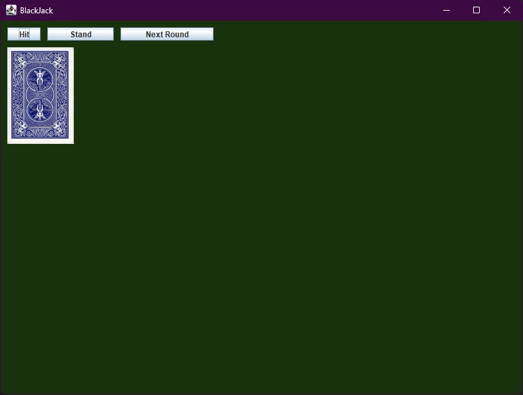523x395 pixels.
Task: Minimize the BlackJack window
Action: pyautogui.click(x=446, y=10)
